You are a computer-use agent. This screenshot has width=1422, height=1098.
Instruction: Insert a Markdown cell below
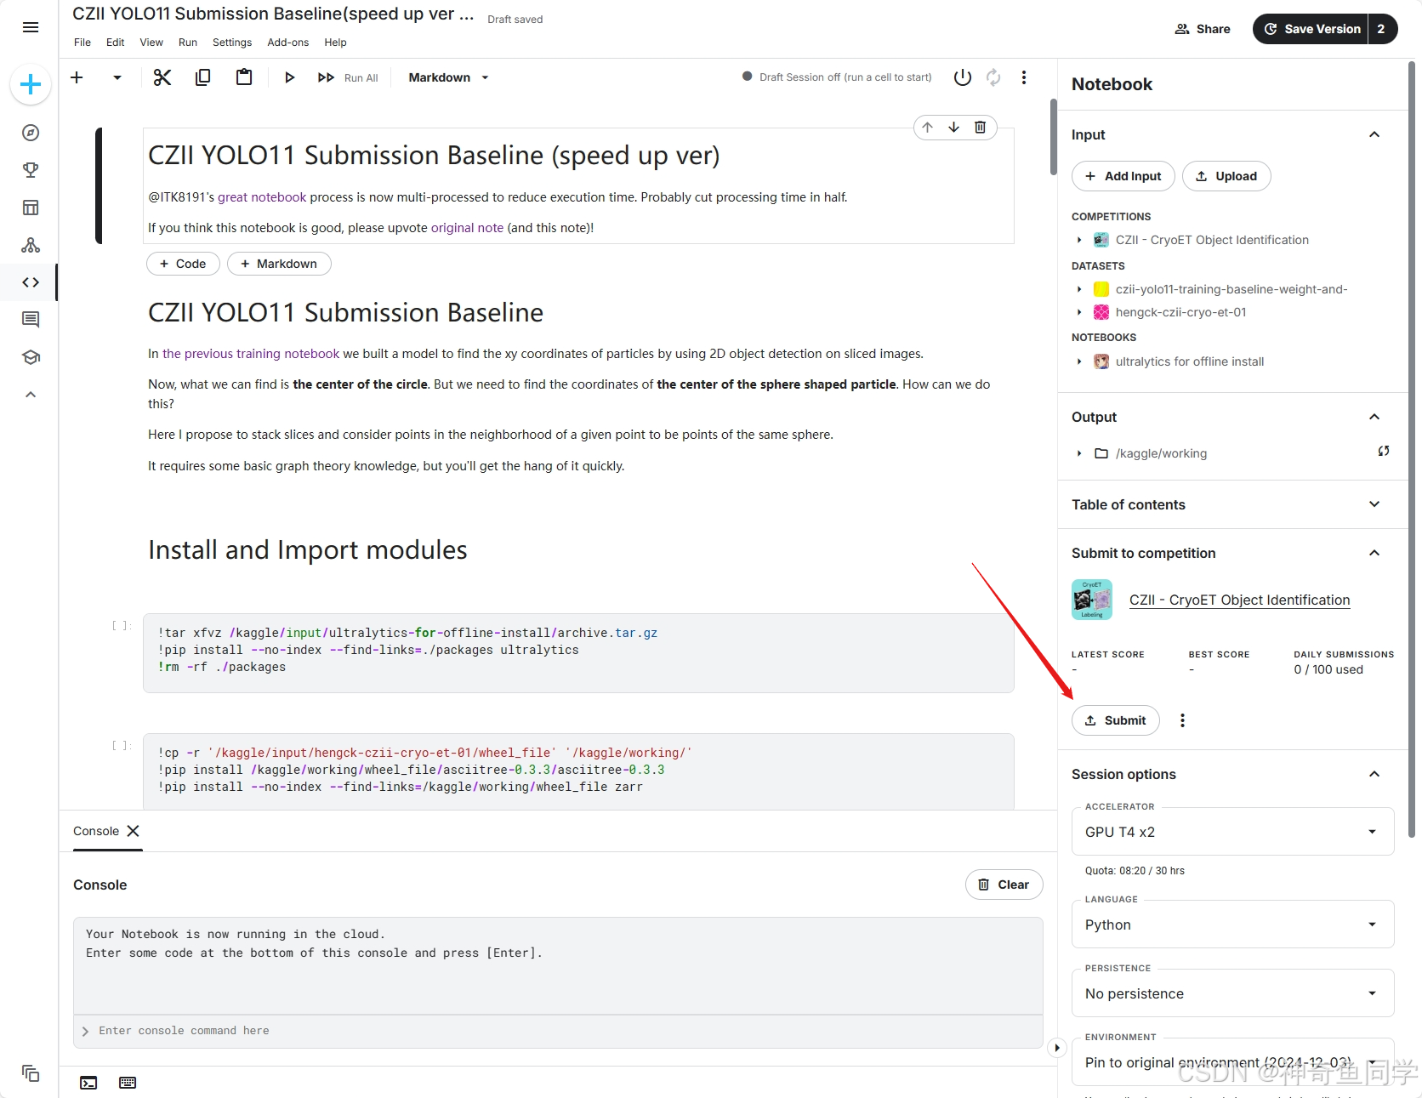click(x=279, y=264)
